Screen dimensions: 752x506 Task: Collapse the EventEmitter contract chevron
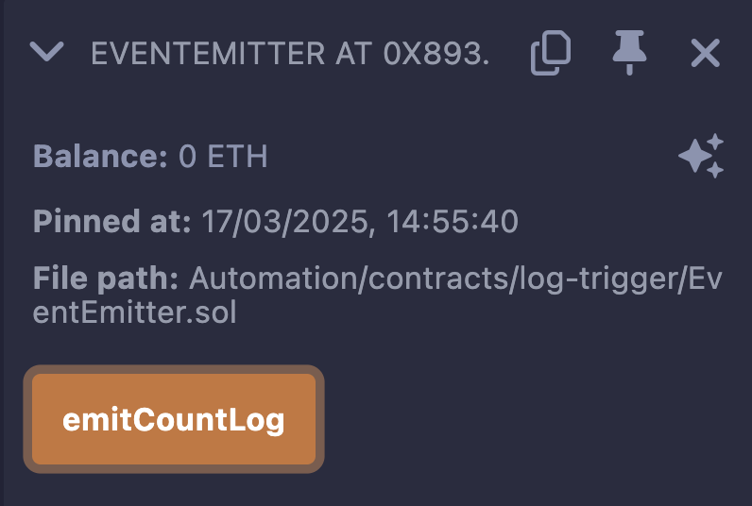pos(46,53)
